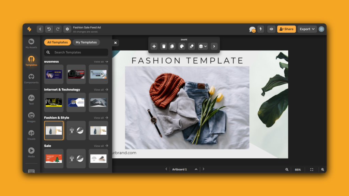The image size is (349, 196).
Task: Undo the last change
Action: [x=49, y=29]
